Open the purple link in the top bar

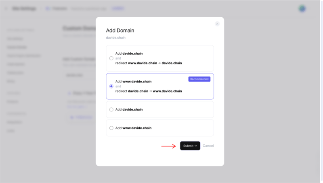coord(117,8)
